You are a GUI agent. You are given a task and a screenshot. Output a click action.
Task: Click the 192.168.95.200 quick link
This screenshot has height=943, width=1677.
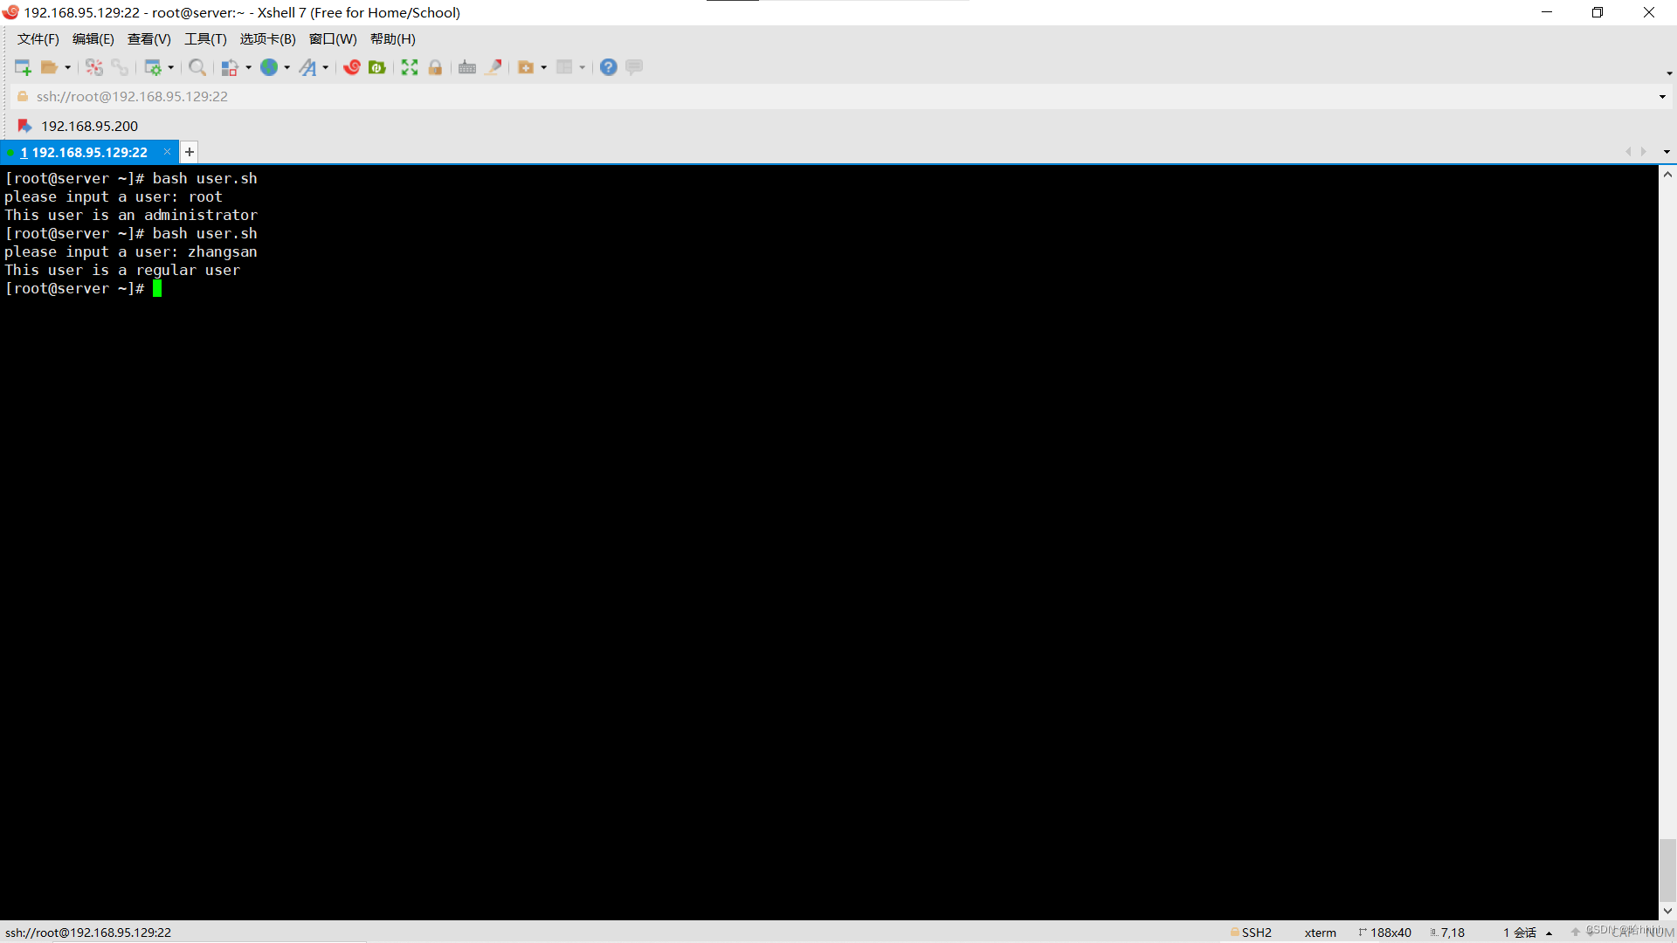click(89, 126)
